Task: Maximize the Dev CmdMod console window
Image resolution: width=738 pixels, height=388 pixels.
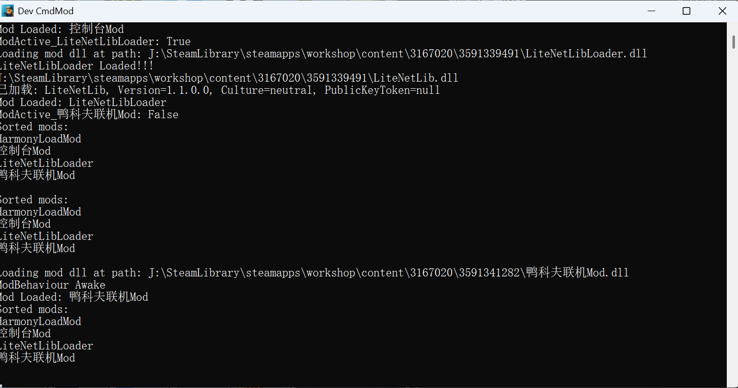Action: click(686, 11)
